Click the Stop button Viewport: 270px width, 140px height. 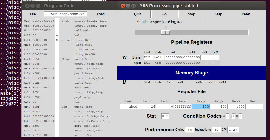pyautogui.click(x=192, y=14)
